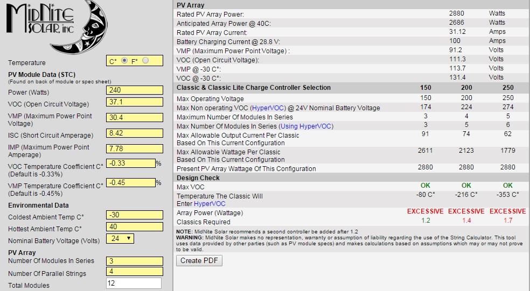The height and width of the screenshot is (291, 530).
Task: Click Classics Required value 1.2
Action: (426, 221)
